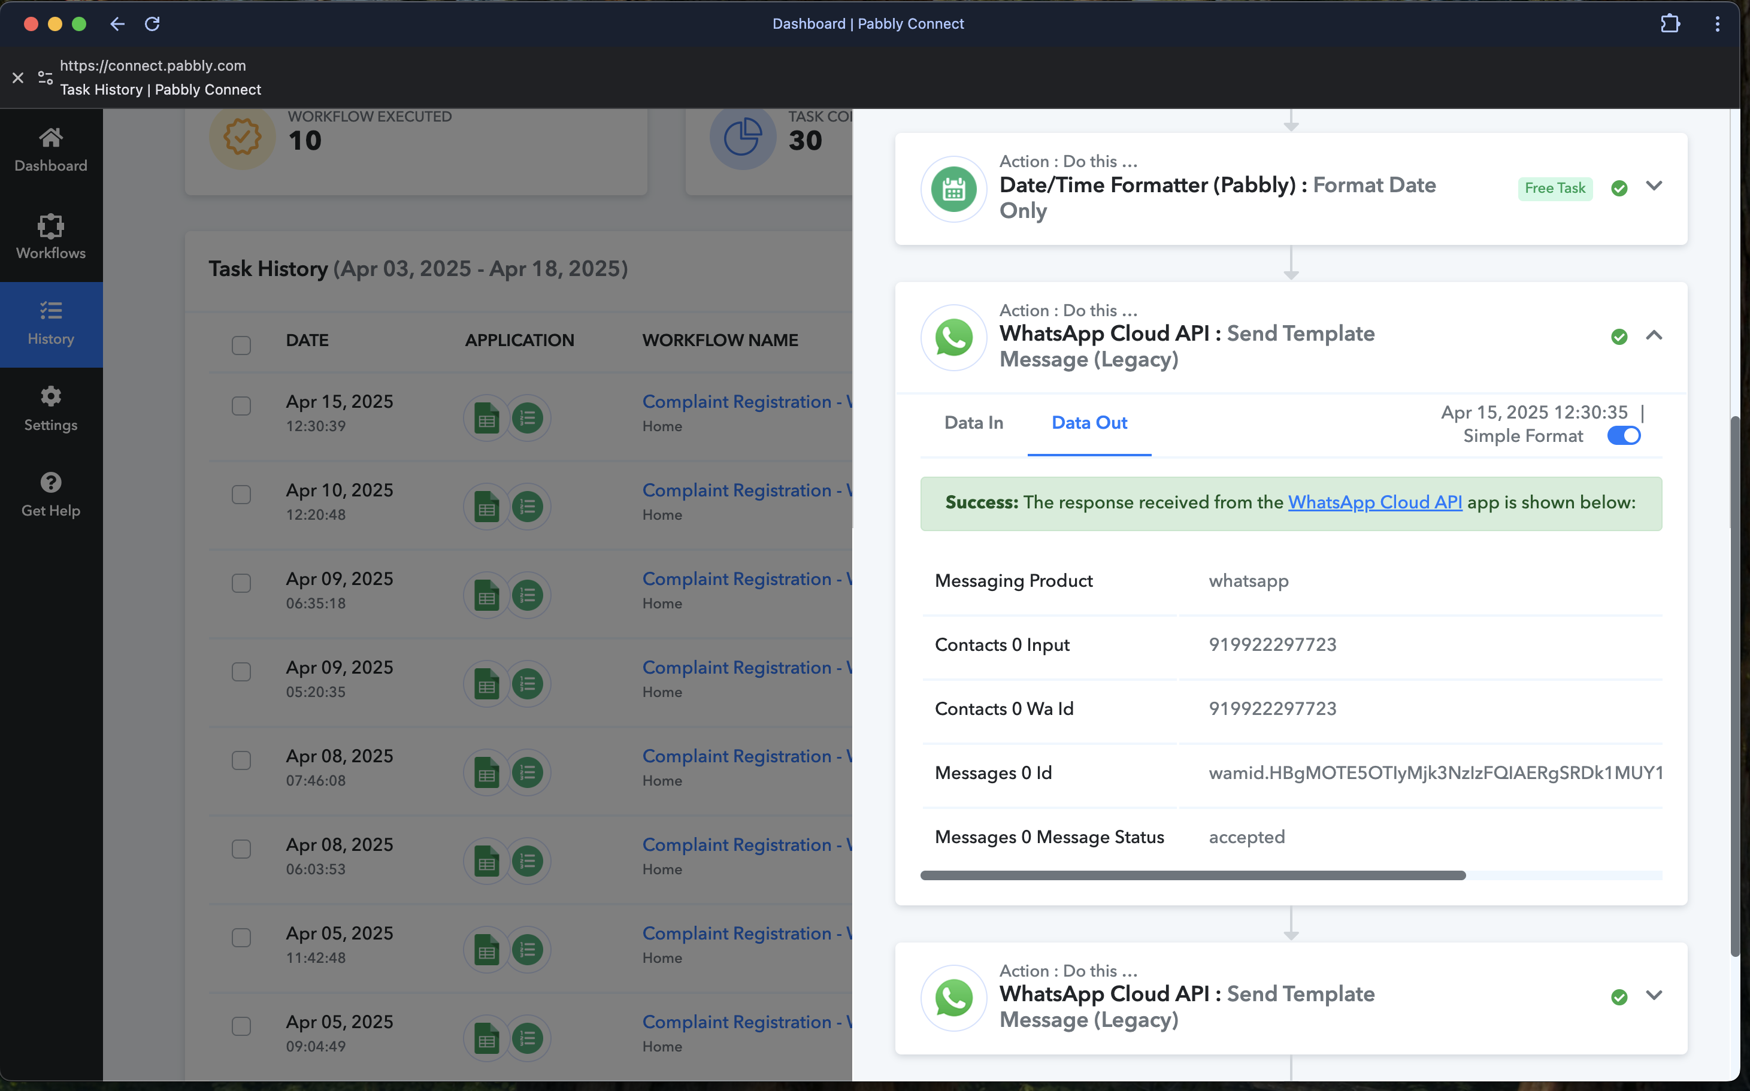The image size is (1750, 1091).
Task: Toggle the Simple Format switch
Action: click(1623, 436)
